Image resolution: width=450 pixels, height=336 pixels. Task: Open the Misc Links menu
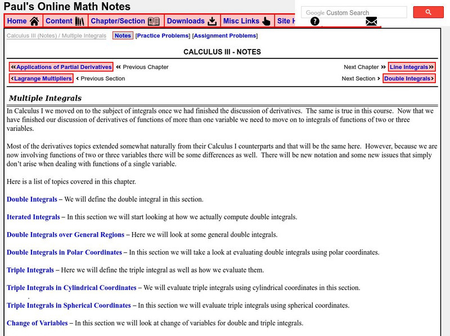[x=247, y=21]
